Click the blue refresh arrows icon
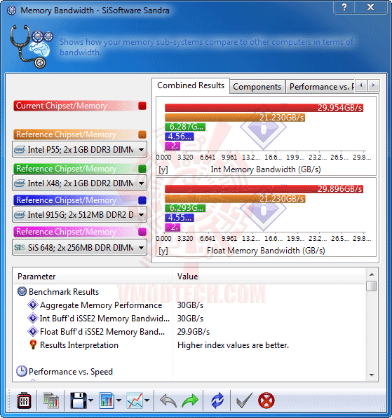Screen dimensions: 392x418 pyautogui.click(x=217, y=400)
